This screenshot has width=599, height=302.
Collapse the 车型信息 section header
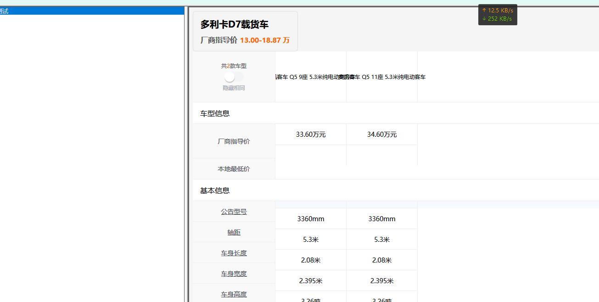pyautogui.click(x=215, y=113)
